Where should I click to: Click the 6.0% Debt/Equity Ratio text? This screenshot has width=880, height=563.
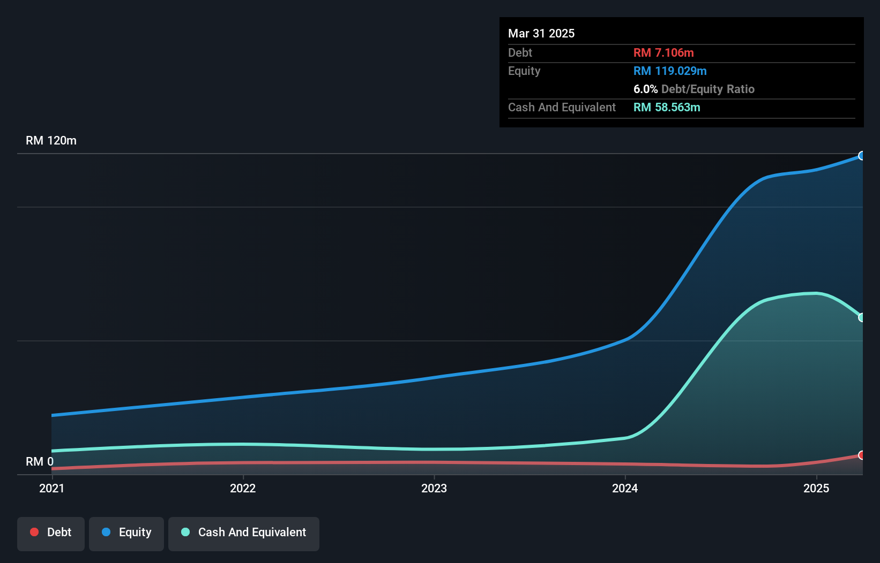tap(693, 89)
